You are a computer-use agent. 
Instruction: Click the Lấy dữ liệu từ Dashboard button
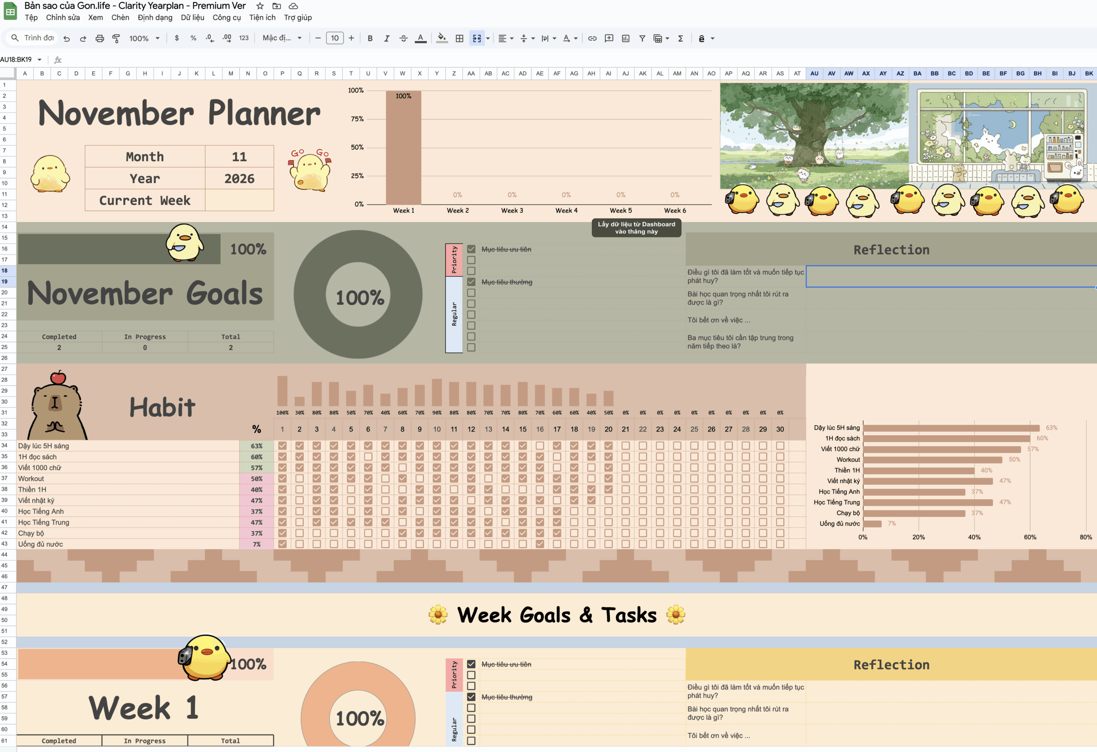point(636,228)
